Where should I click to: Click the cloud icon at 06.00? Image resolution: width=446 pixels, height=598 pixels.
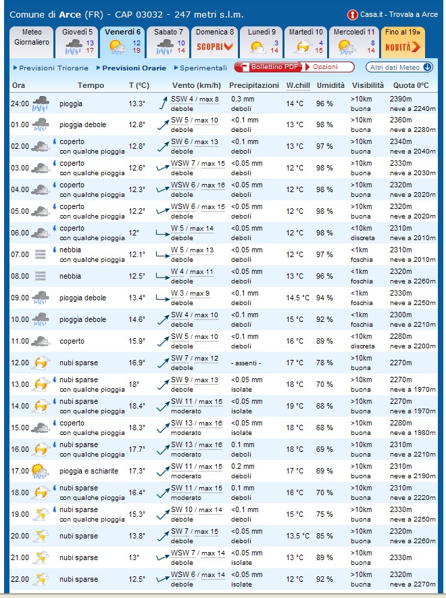[41, 233]
